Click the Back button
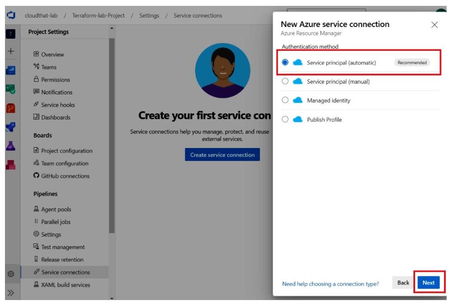The height and width of the screenshot is (305, 457). click(x=403, y=283)
